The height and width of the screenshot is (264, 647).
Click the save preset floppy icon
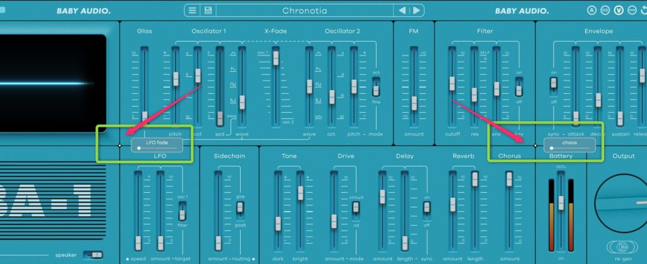(x=207, y=10)
